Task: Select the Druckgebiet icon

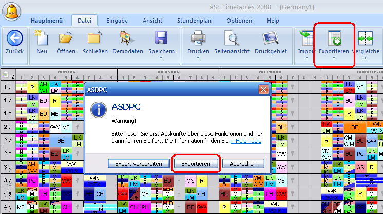Action: (271, 38)
